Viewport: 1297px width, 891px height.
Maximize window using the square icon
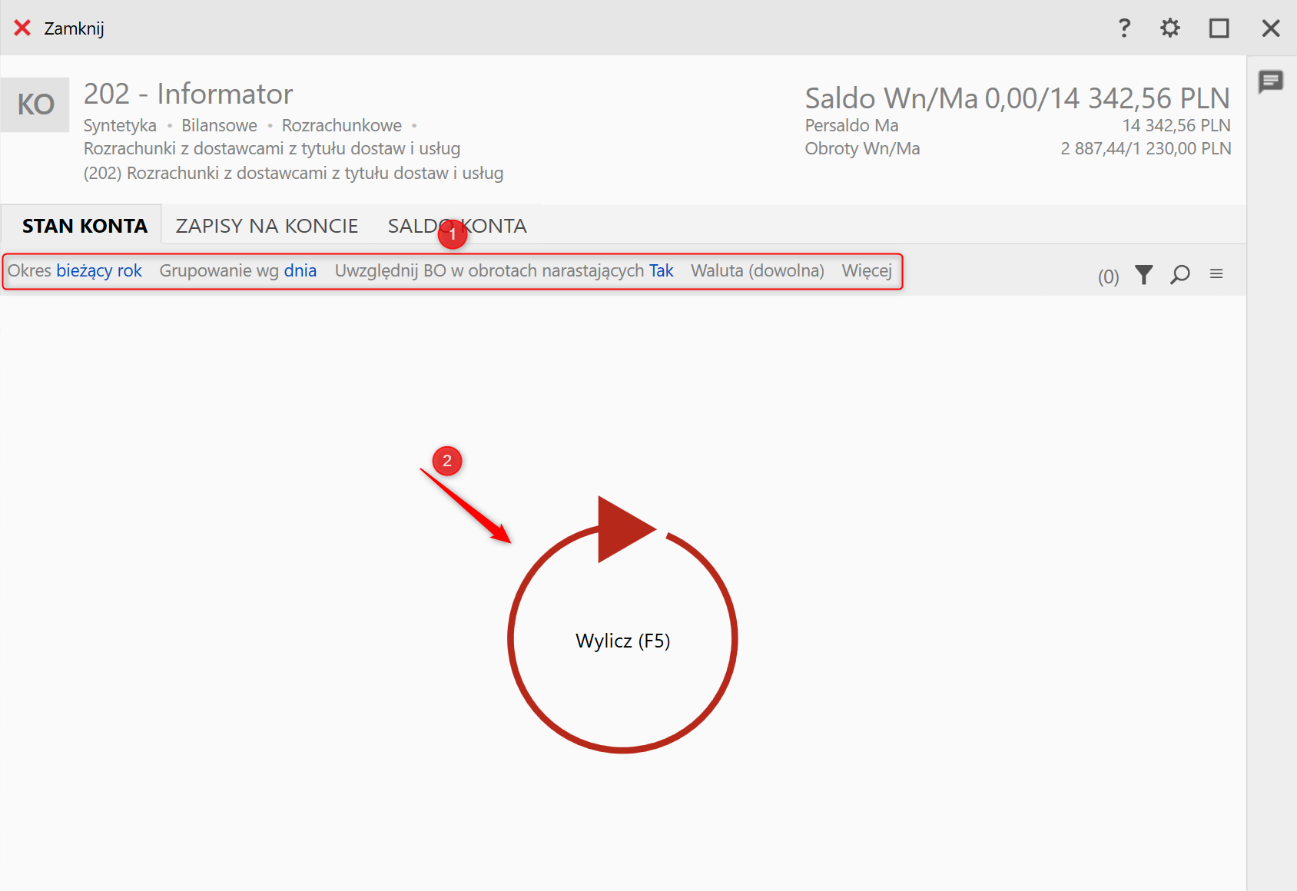pos(1219,28)
